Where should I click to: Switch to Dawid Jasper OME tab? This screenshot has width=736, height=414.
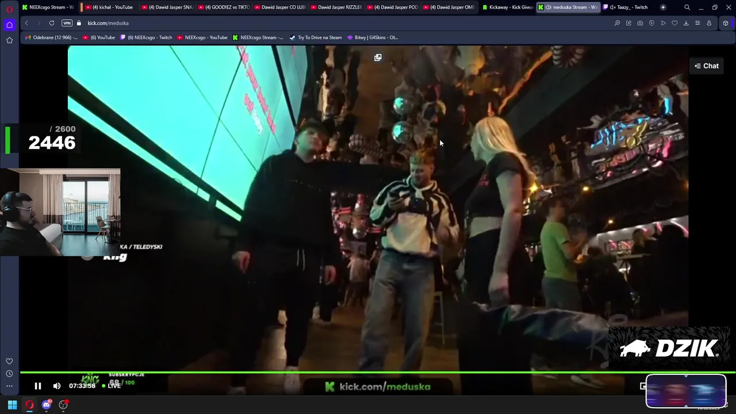click(x=448, y=7)
